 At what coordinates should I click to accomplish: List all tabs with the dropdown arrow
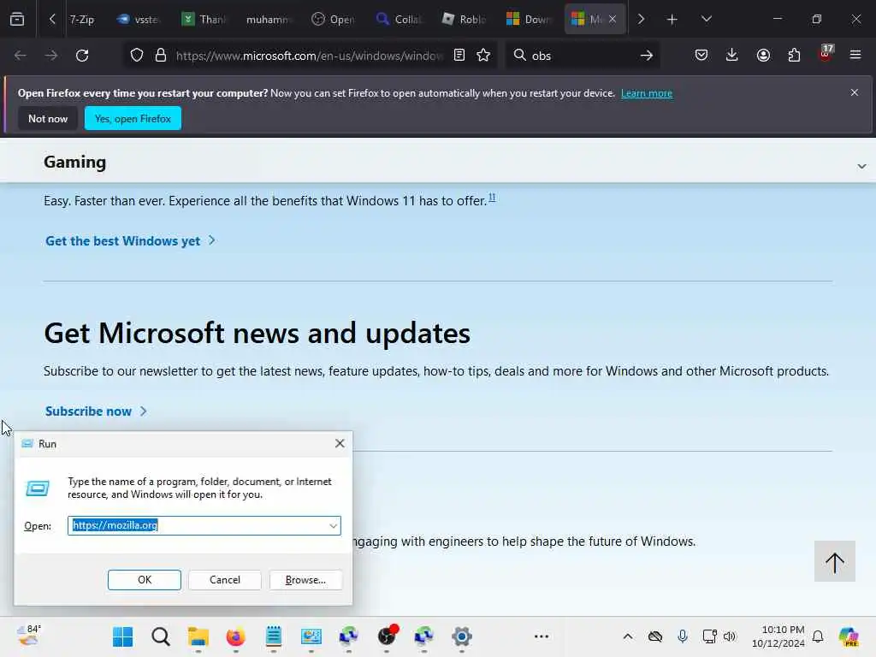click(706, 19)
